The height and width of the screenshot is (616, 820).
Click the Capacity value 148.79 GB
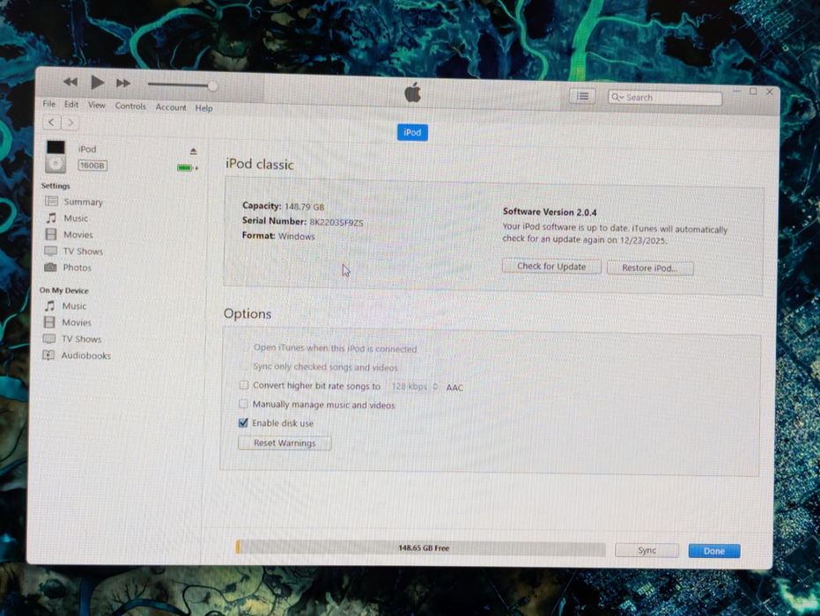tap(305, 207)
